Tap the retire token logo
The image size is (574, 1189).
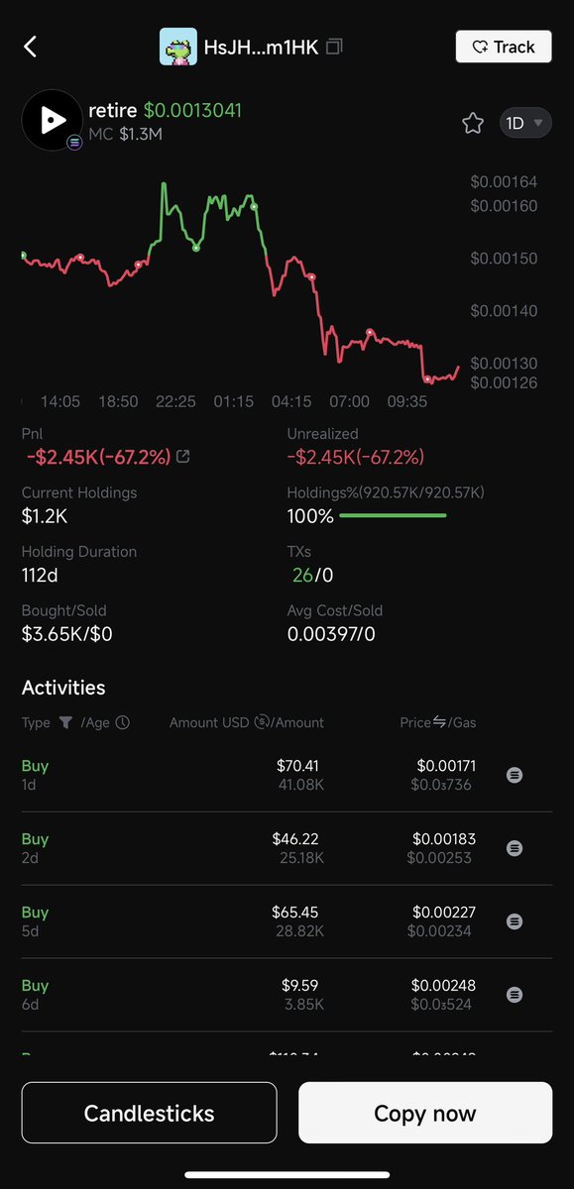point(53,120)
